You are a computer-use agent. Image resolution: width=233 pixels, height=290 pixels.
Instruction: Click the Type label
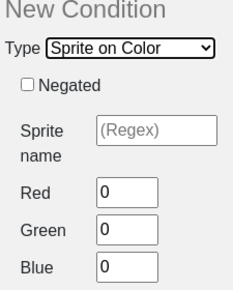[x=23, y=48]
